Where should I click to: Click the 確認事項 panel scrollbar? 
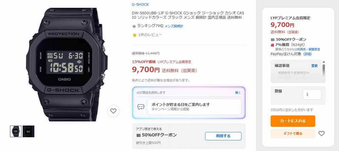click(x=323, y=69)
